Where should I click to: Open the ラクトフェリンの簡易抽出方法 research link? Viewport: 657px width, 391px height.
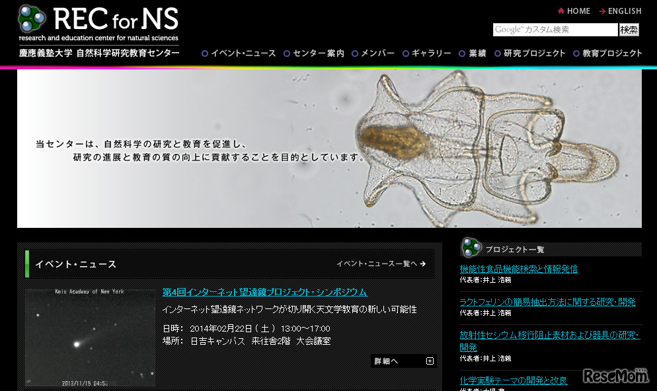click(547, 301)
